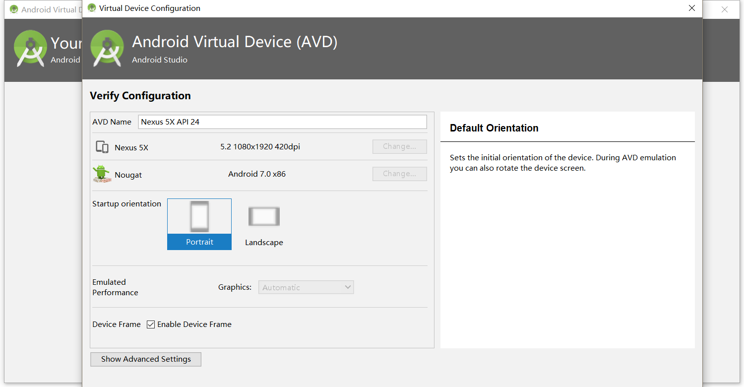
Task: Click the '5.2 1080x1920 420dpi' text
Action: (x=260, y=147)
